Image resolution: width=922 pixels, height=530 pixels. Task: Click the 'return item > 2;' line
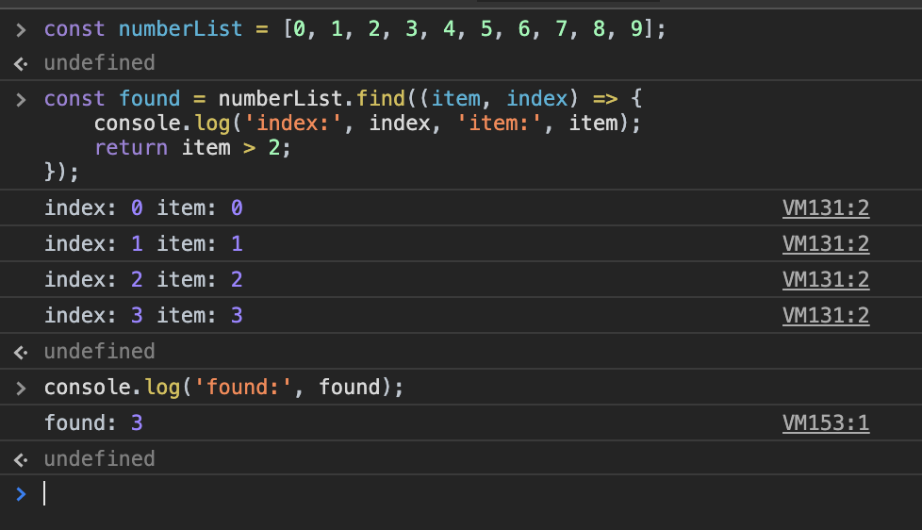point(193,148)
